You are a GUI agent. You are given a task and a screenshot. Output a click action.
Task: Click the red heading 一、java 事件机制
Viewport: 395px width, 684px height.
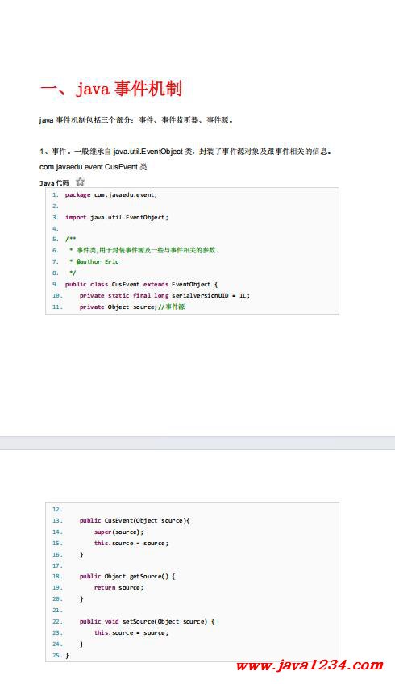click(x=110, y=89)
